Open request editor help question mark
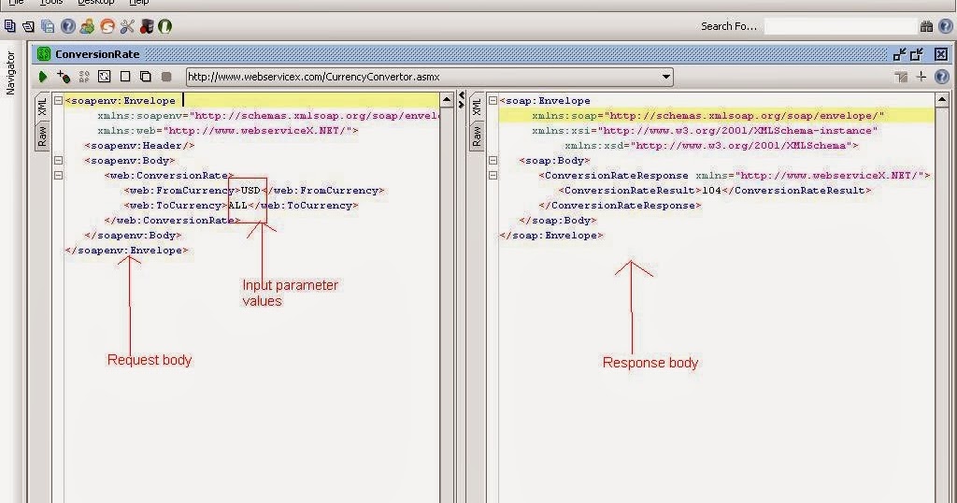 click(x=942, y=77)
